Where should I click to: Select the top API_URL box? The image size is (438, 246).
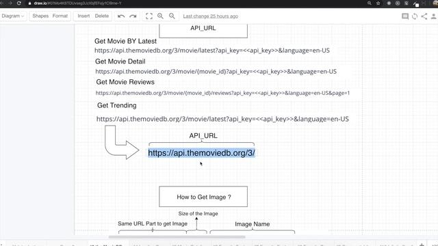pyautogui.click(x=203, y=31)
